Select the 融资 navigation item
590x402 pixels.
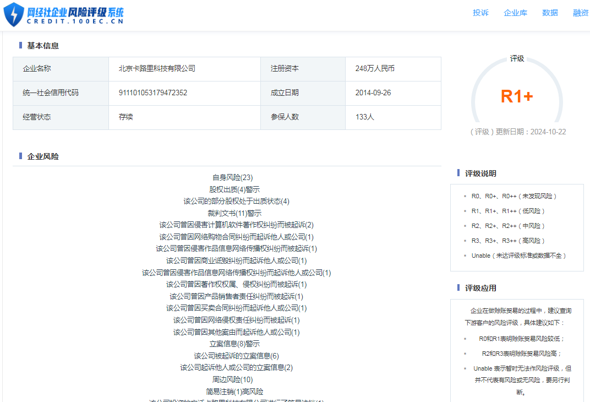[x=580, y=13]
